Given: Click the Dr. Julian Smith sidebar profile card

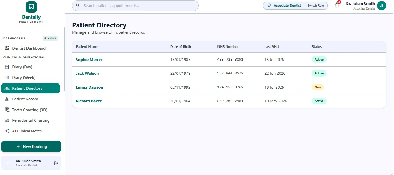Looking at the screenshot, I should coord(31,163).
